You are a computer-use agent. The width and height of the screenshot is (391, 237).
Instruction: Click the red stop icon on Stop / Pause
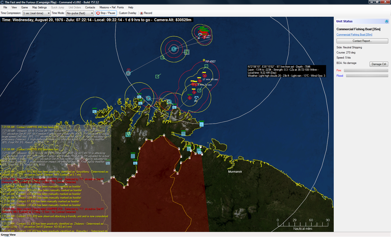click(98, 13)
